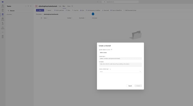Open the channel type Select dropdown
Viewport: 193px width, 106px height.
(x=120, y=72)
